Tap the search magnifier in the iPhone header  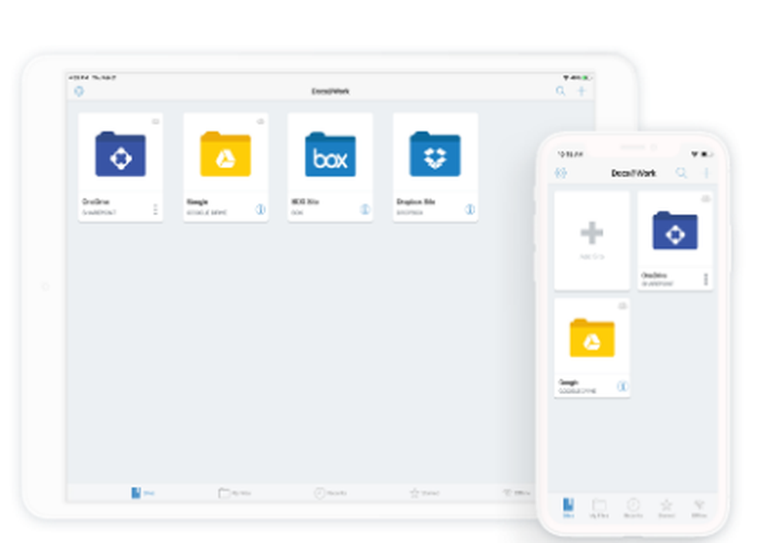[681, 173]
